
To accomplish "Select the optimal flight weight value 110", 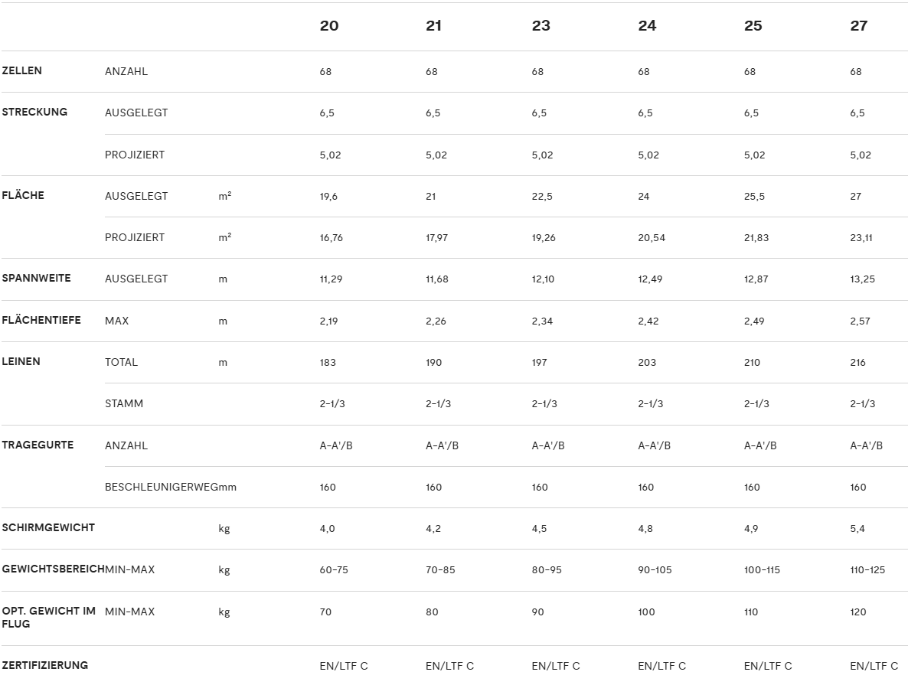I will pyautogui.click(x=751, y=612).
